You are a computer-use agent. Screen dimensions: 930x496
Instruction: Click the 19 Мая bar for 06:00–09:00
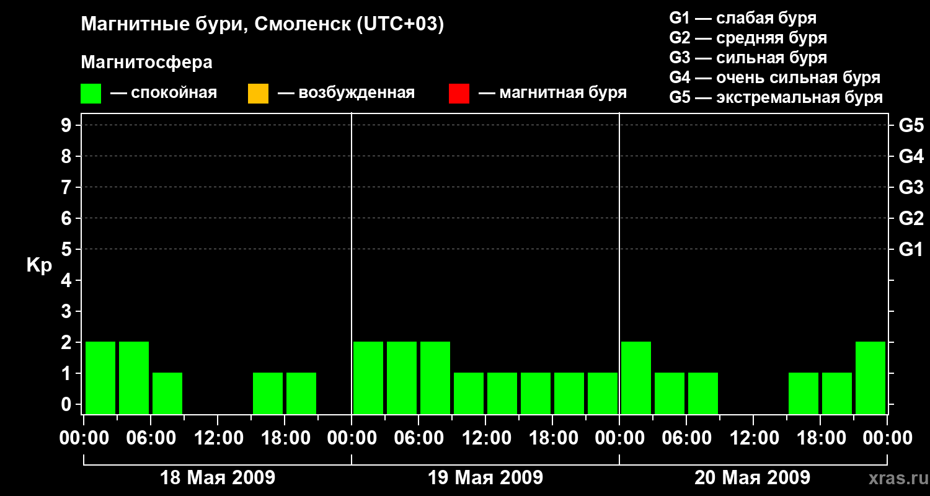click(435, 378)
